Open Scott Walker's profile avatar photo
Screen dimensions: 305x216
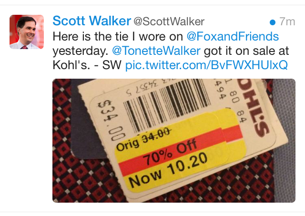pyautogui.click(x=27, y=32)
